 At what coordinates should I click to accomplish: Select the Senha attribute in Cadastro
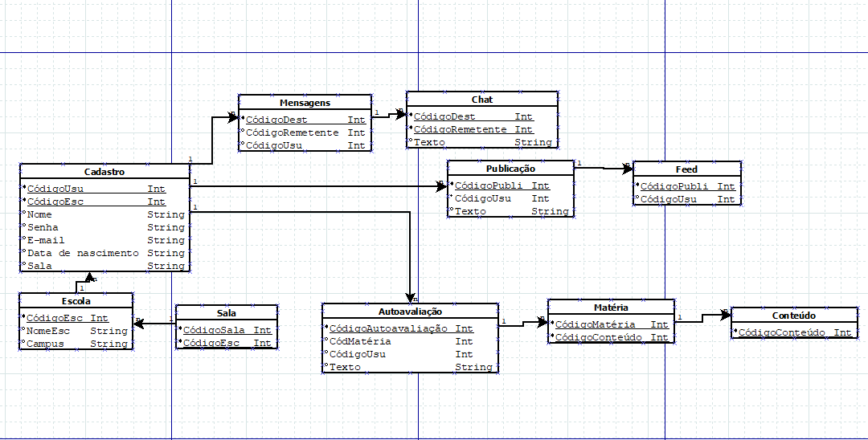(43, 227)
